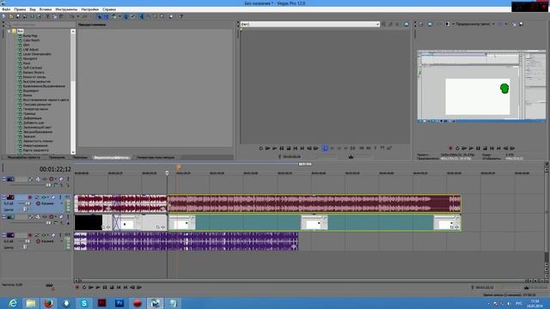550x309 pixels.
Task: Open Track Motion on the third track
Action: point(38,217)
